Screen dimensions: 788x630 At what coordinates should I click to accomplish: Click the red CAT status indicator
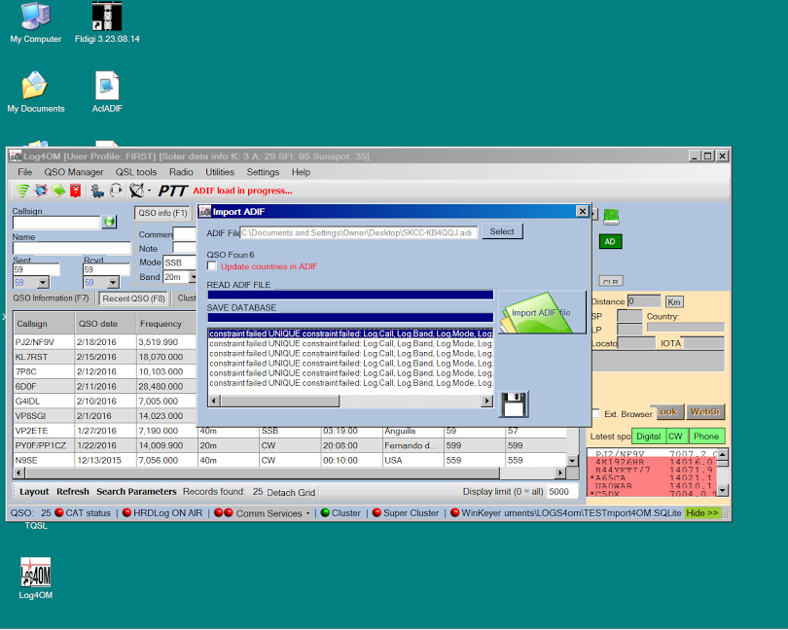pos(83,513)
